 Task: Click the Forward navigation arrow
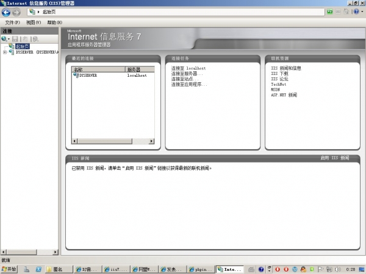[x=16, y=12]
